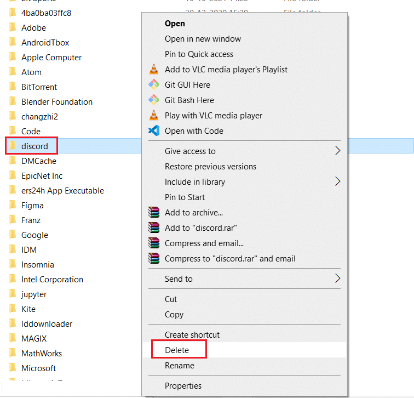Expand the Give access to submenu arrow

[x=337, y=151]
